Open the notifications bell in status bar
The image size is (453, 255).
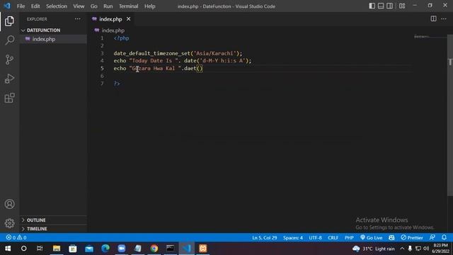[444, 238]
